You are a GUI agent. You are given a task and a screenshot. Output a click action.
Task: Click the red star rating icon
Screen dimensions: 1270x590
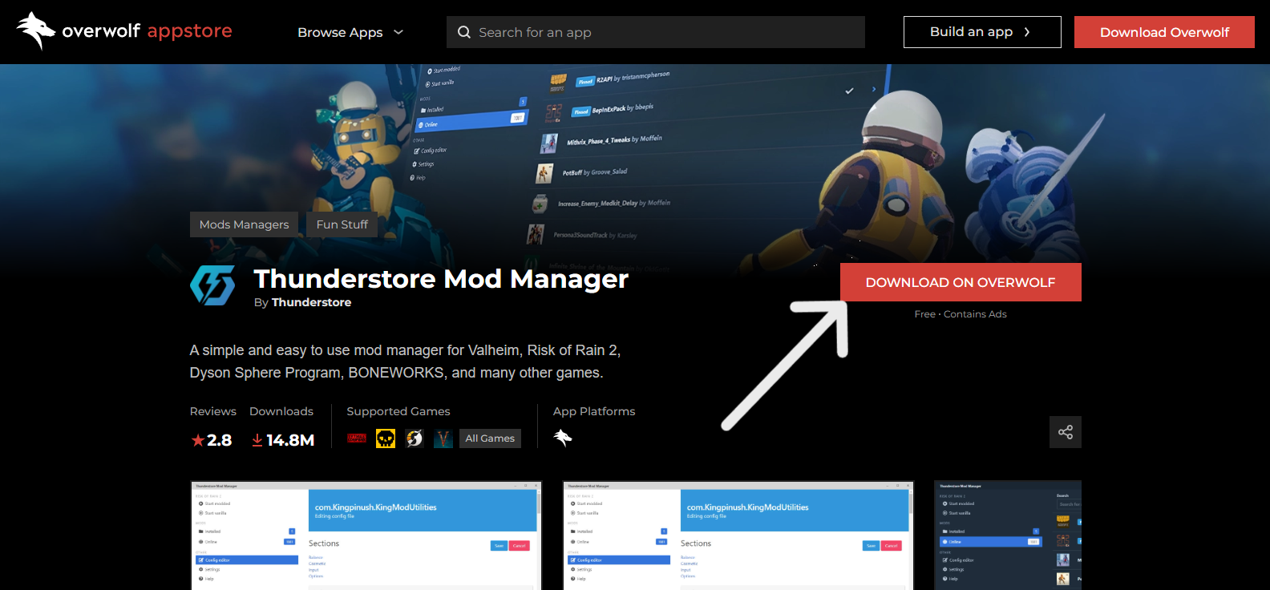pyautogui.click(x=197, y=440)
